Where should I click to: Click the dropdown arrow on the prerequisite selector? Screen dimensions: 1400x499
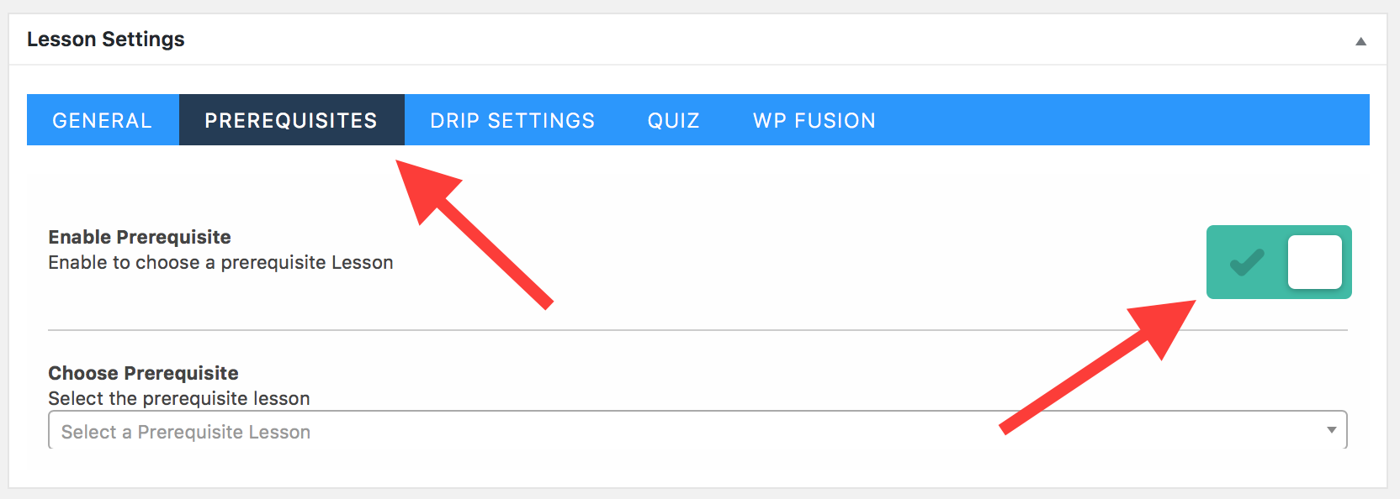[1331, 430]
